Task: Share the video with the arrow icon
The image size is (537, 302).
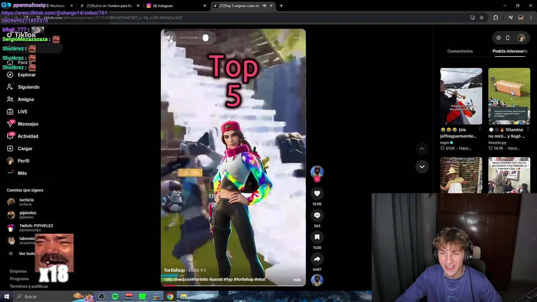Action: [x=317, y=259]
